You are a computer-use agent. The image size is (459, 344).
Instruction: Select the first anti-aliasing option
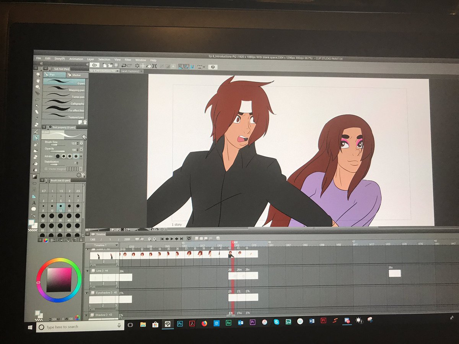point(57,156)
